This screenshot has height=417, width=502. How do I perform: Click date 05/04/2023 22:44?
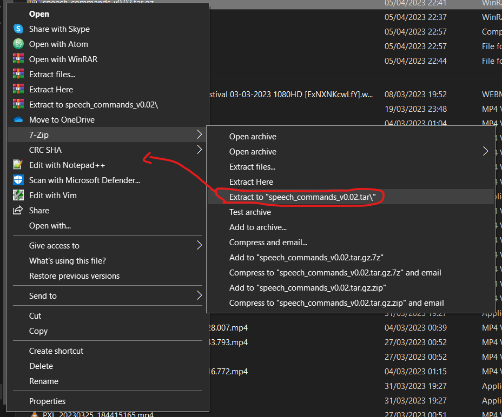[415, 60]
